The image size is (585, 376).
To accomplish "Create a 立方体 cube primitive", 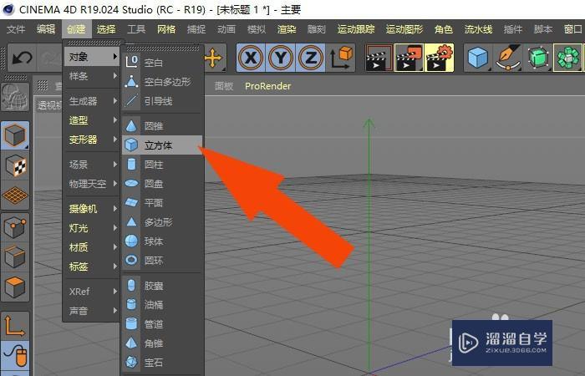I will point(163,145).
